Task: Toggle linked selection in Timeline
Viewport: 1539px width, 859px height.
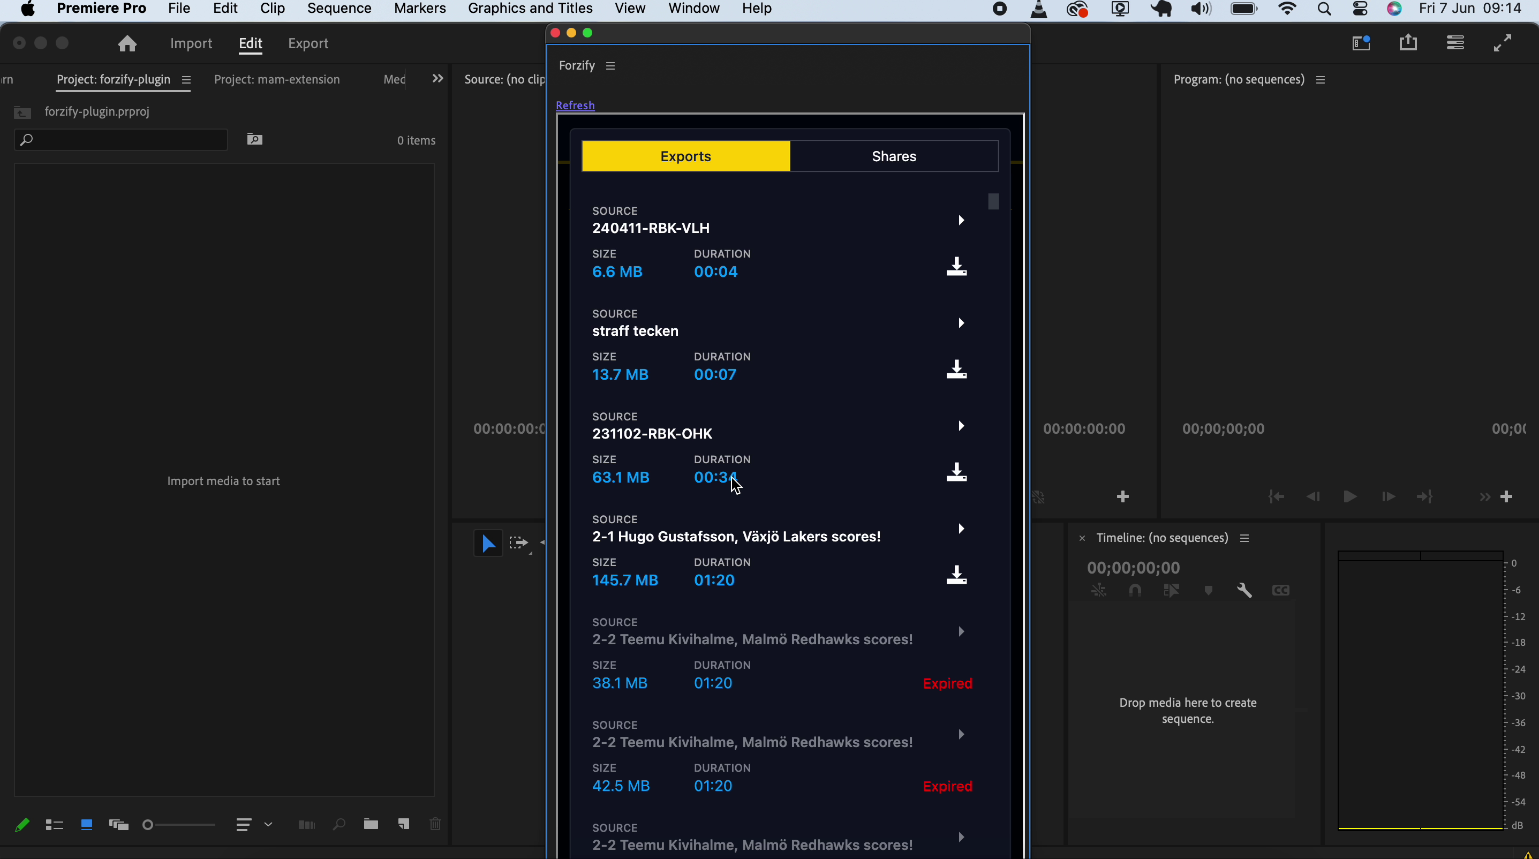Action: click(1099, 591)
